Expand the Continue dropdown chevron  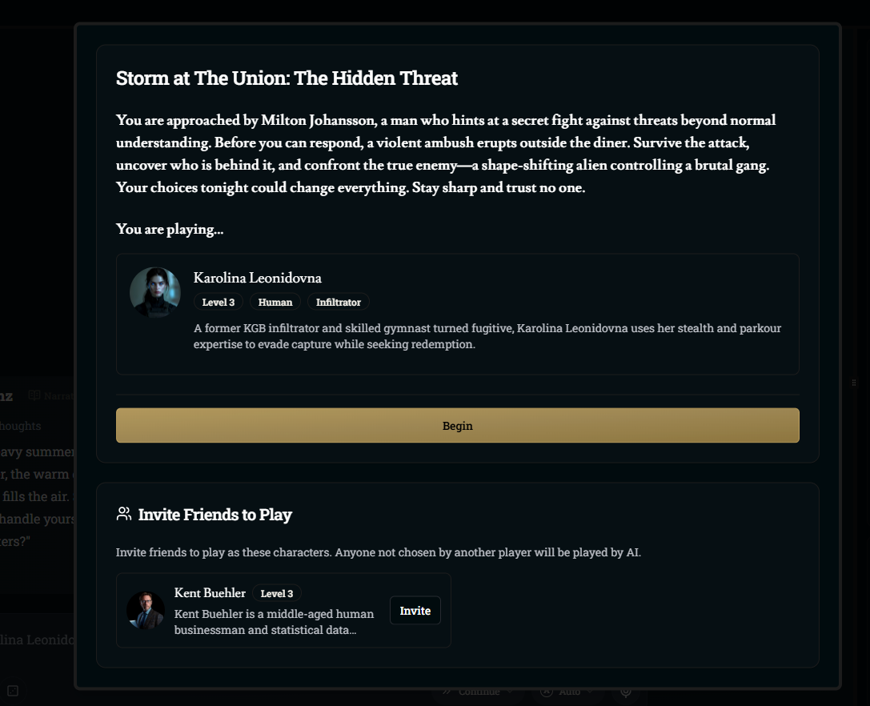pos(509,692)
